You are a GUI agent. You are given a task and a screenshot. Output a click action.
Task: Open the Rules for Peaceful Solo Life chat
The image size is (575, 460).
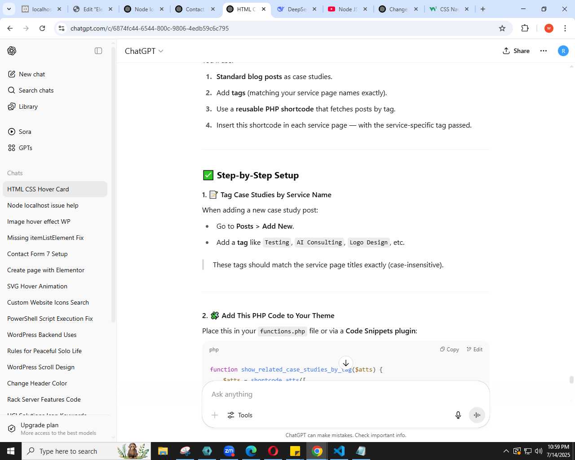click(x=55, y=351)
